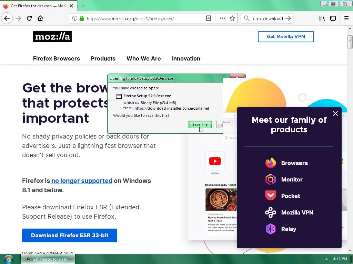Click the vertical scrollbar thumb

coord(350,42)
